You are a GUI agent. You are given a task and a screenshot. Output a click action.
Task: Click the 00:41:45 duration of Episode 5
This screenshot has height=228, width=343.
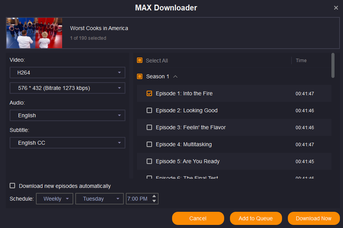tap(305, 162)
